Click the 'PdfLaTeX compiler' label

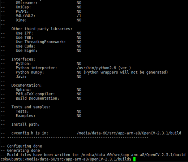[x=35, y=94]
